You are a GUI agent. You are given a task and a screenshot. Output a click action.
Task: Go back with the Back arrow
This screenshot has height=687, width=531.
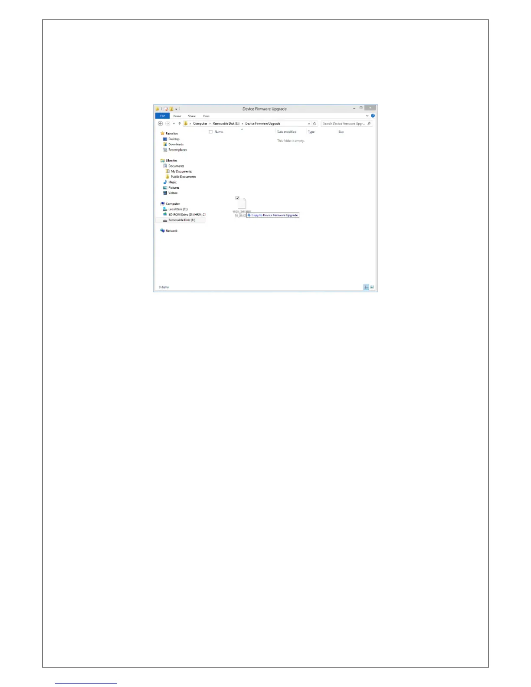click(161, 124)
